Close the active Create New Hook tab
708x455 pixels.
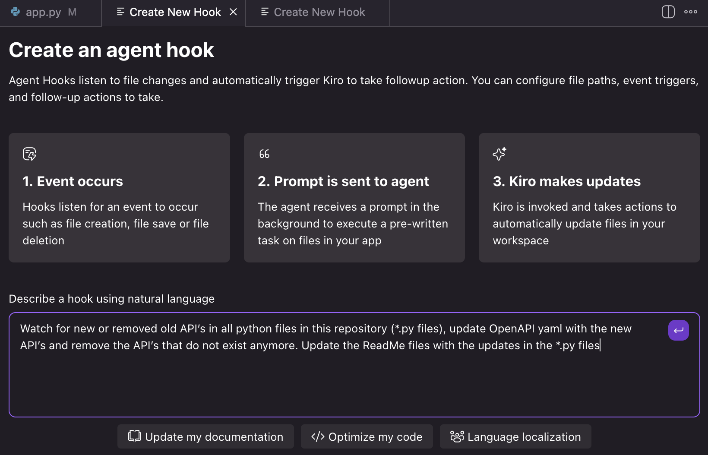click(x=234, y=12)
